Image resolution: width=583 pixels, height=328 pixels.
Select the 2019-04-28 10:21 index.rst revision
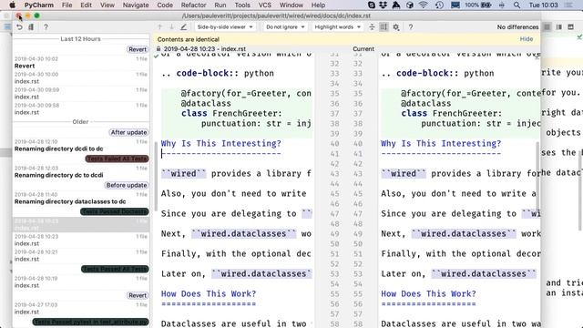81,255
